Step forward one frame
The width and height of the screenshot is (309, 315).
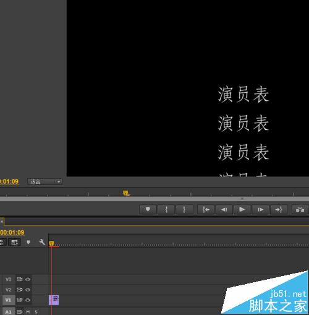coord(260,210)
